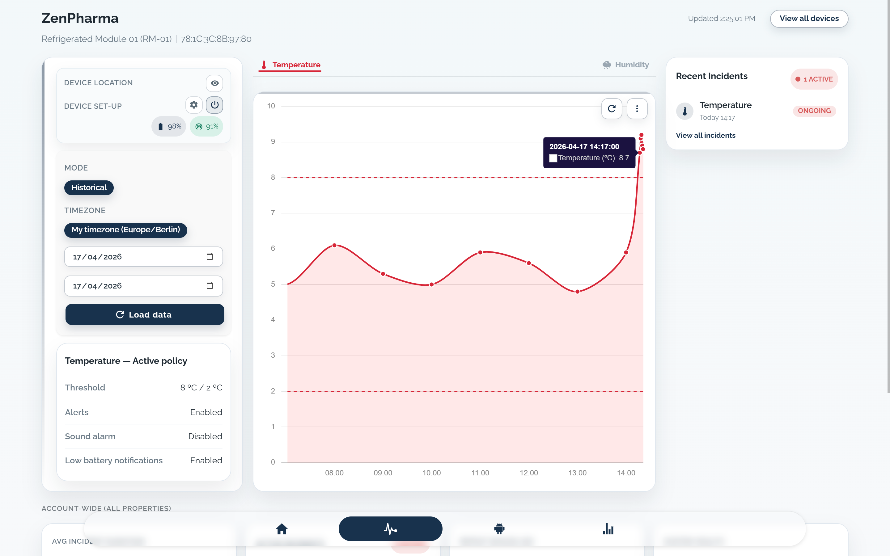Select the monitoring pulse icon in navigation
The width and height of the screenshot is (890, 556).
click(x=390, y=529)
